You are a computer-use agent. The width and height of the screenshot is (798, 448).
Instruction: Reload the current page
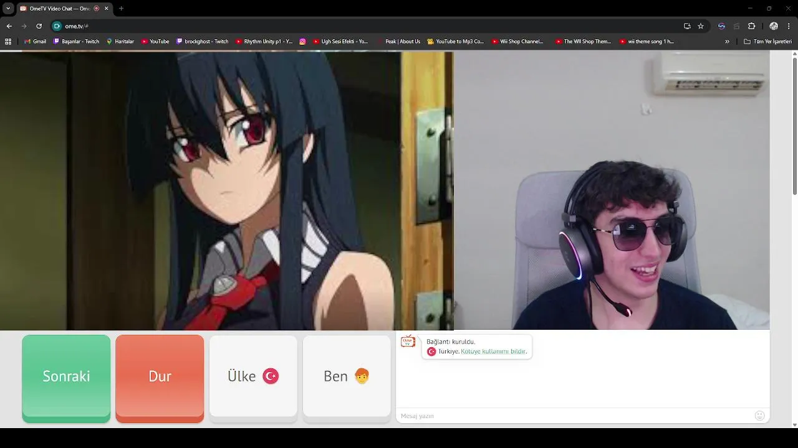pyautogui.click(x=39, y=26)
